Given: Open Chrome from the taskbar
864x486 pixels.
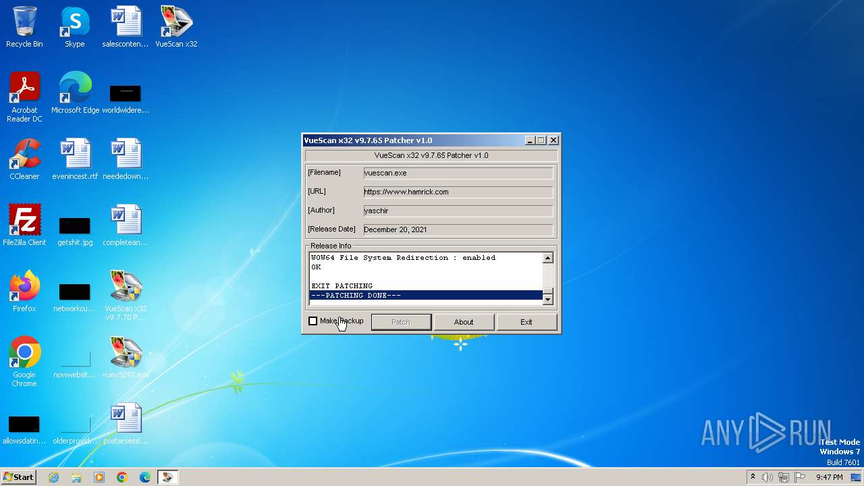Looking at the screenshot, I should pyautogui.click(x=122, y=477).
